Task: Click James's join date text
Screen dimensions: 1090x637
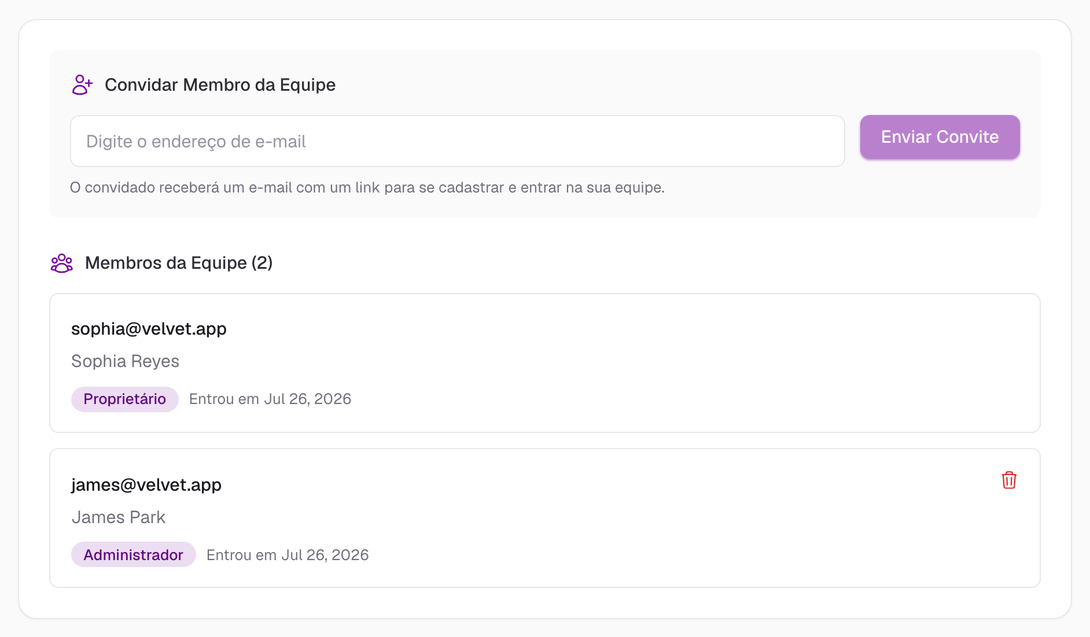Action: click(288, 555)
